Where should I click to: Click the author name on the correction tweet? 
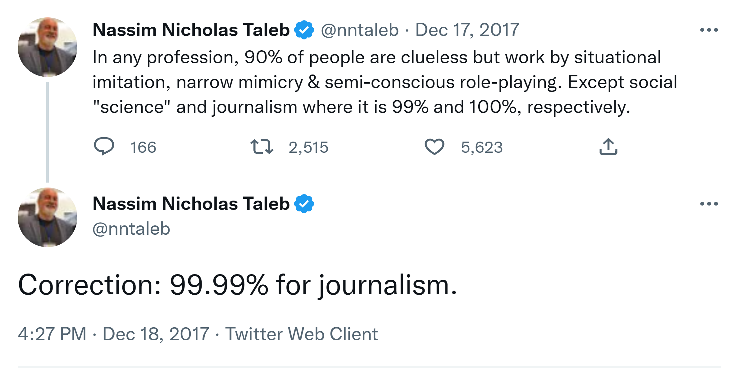(x=191, y=204)
